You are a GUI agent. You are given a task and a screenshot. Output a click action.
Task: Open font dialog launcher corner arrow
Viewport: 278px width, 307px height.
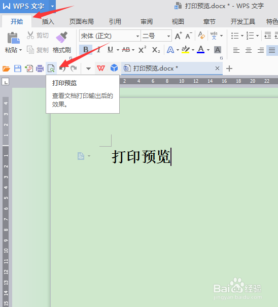click(x=221, y=58)
